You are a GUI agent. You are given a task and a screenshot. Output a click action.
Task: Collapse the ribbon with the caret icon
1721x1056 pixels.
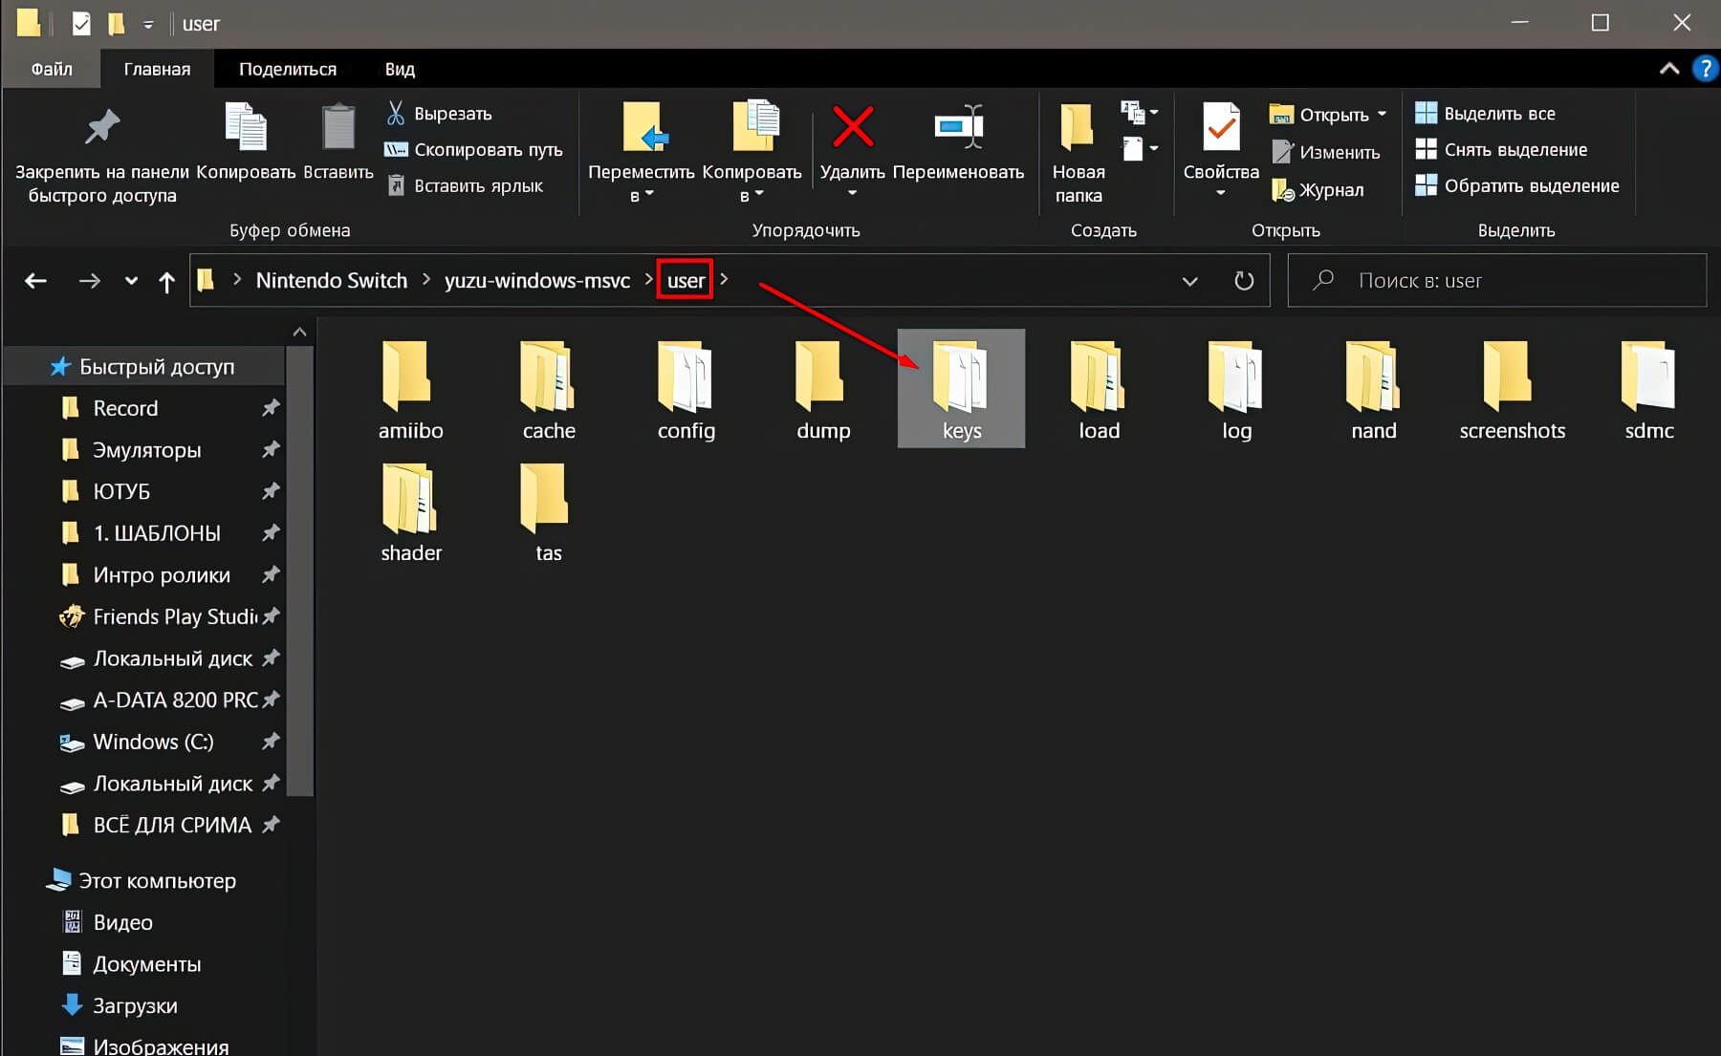click(x=1668, y=69)
